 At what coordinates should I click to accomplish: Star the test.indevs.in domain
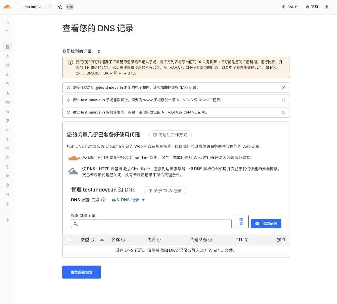[x=60, y=7]
